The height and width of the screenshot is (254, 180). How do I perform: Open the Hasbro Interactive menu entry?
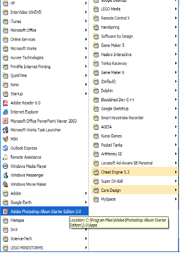coord(134,54)
